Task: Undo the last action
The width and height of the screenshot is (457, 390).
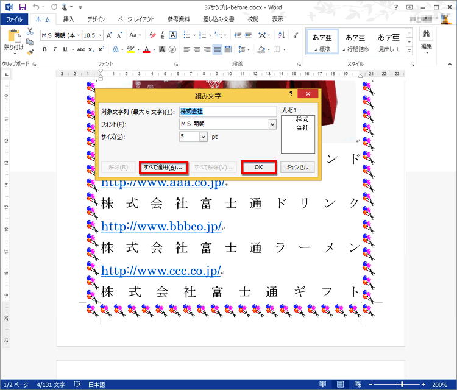Action: coord(36,7)
